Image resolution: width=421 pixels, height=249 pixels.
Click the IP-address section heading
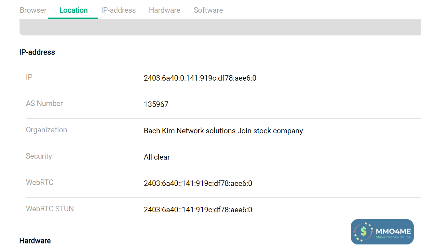click(x=37, y=52)
